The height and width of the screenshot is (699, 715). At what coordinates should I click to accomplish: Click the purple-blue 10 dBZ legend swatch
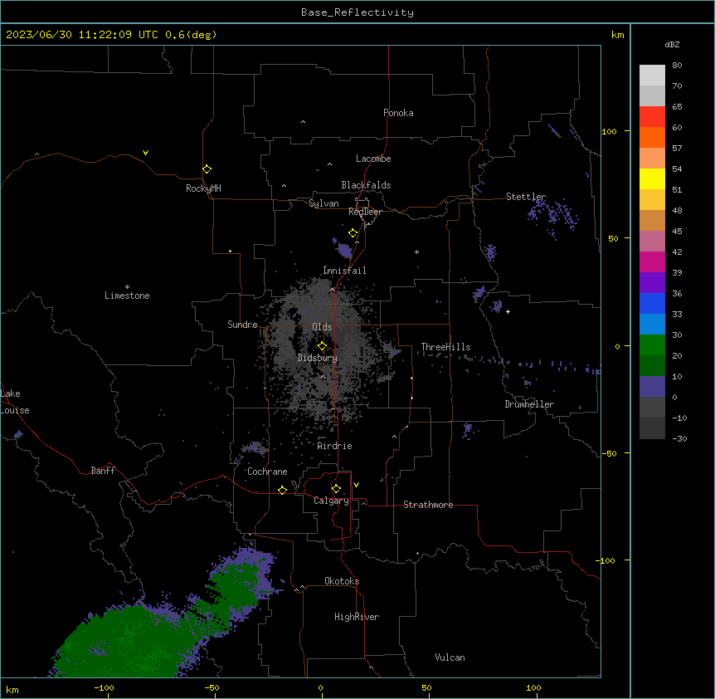click(652, 387)
